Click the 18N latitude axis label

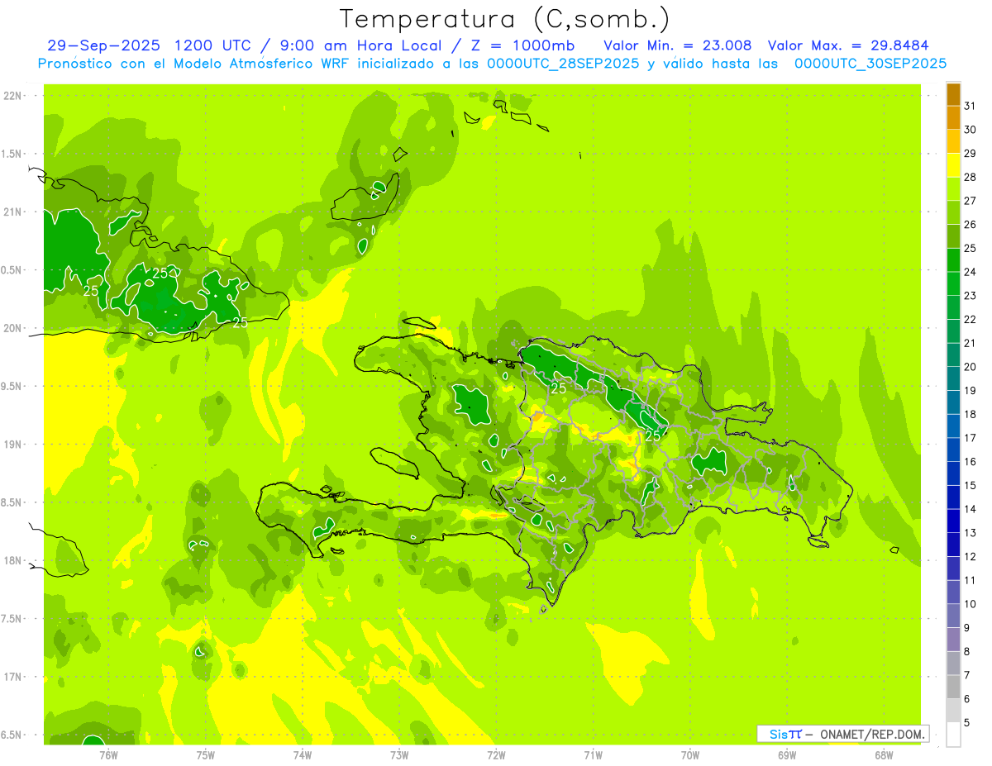click(x=14, y=561)
